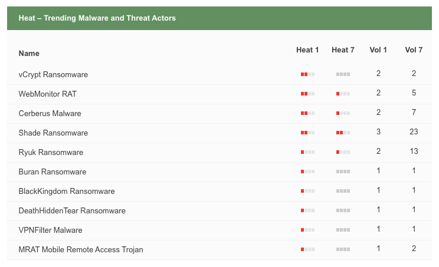
Task: Select the Cerberus Malware name
Action: point(50,113)
